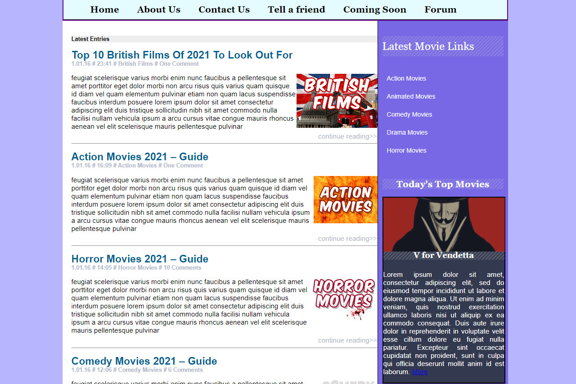Open the Action Movies 2021 Guide headline
Image resolution: width=576 pixels, height=384 pixels.
[139, 157]
